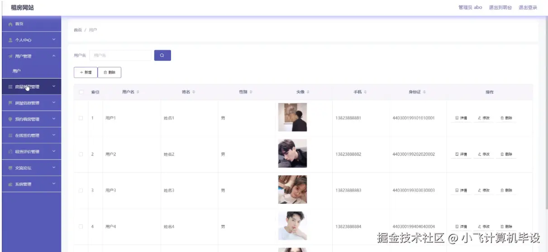Click the 姓名3 cell
Screen dimensions: 548x252
[x=169, y=190]
